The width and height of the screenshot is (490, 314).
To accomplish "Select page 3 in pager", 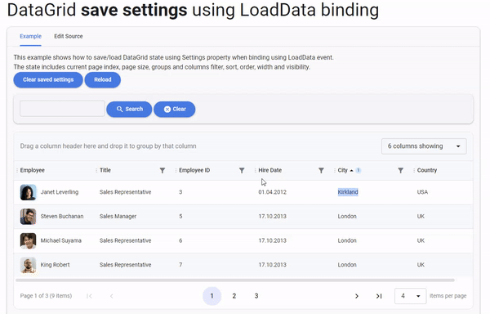I will tap(256, 296).
